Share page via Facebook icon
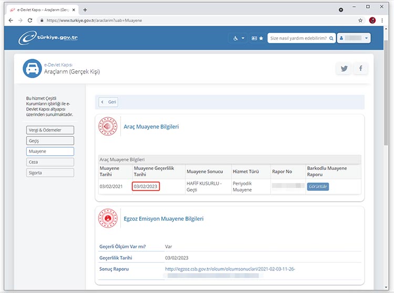Screen dimensions: 394x293 click(360, 68)
